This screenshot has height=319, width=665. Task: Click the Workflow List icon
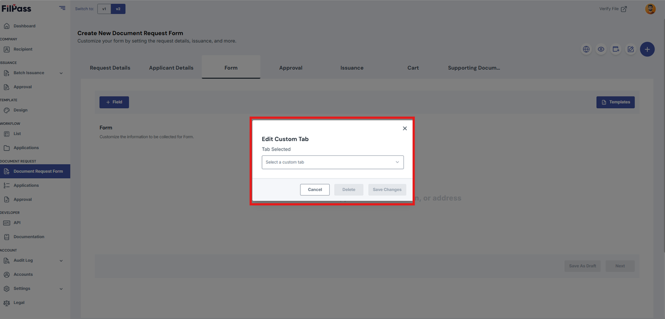point(7,134)
